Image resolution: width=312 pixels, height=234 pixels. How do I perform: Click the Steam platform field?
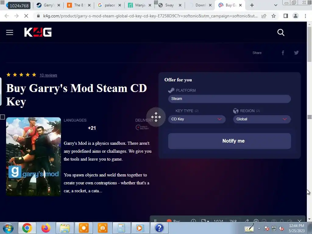(229, 99)
